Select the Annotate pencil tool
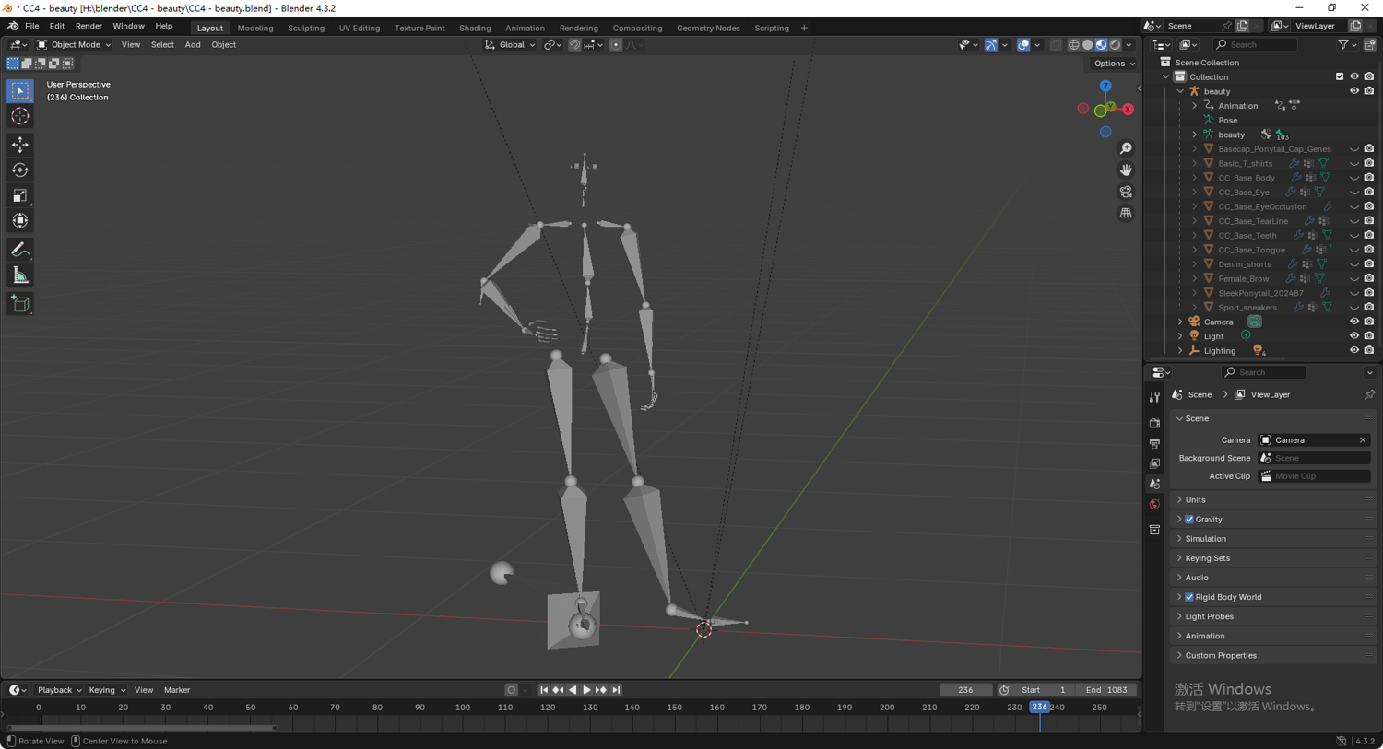This screenshot has height=749, width=1383. point(20,250)
